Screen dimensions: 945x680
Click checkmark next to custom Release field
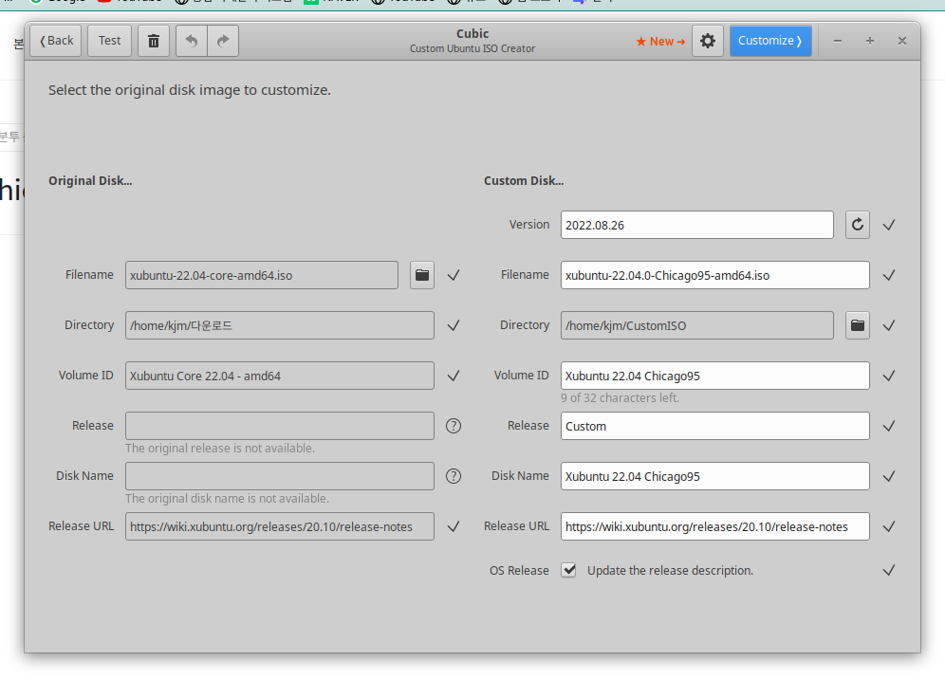(x=889, y=427)
